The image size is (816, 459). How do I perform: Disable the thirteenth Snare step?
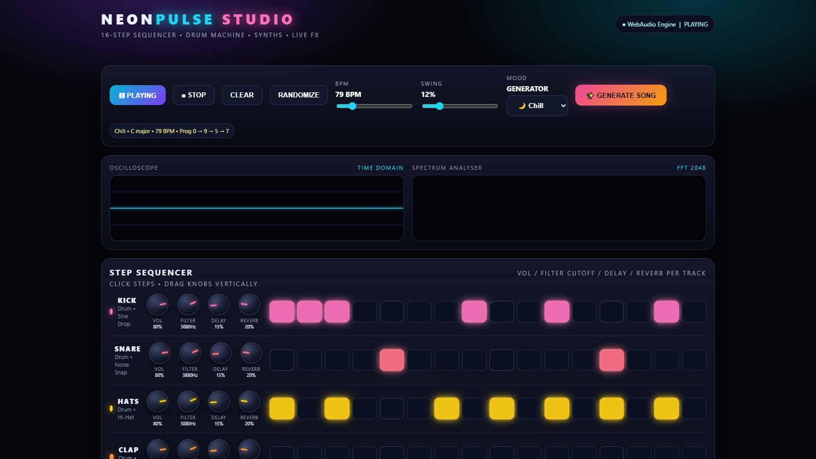(611, 360)
